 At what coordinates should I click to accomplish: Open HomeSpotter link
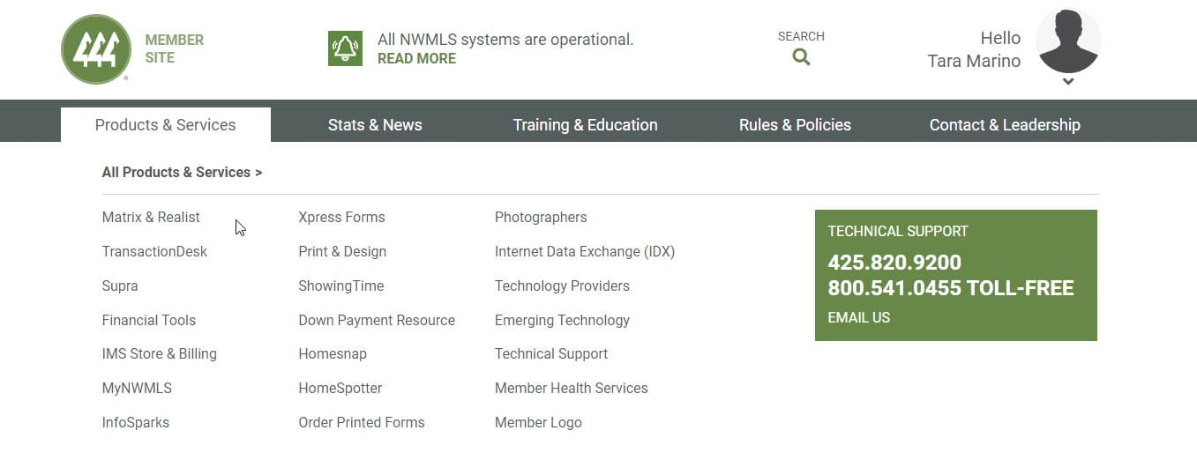(x=340, y=388)
